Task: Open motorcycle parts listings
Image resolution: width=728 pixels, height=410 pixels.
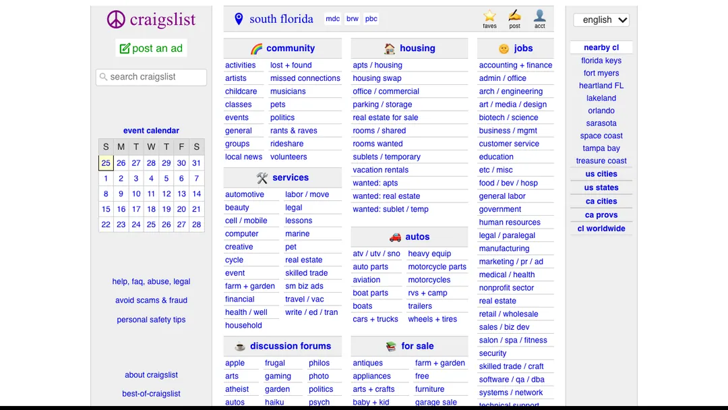Action: pyautogui.click(x=437, y=267)
